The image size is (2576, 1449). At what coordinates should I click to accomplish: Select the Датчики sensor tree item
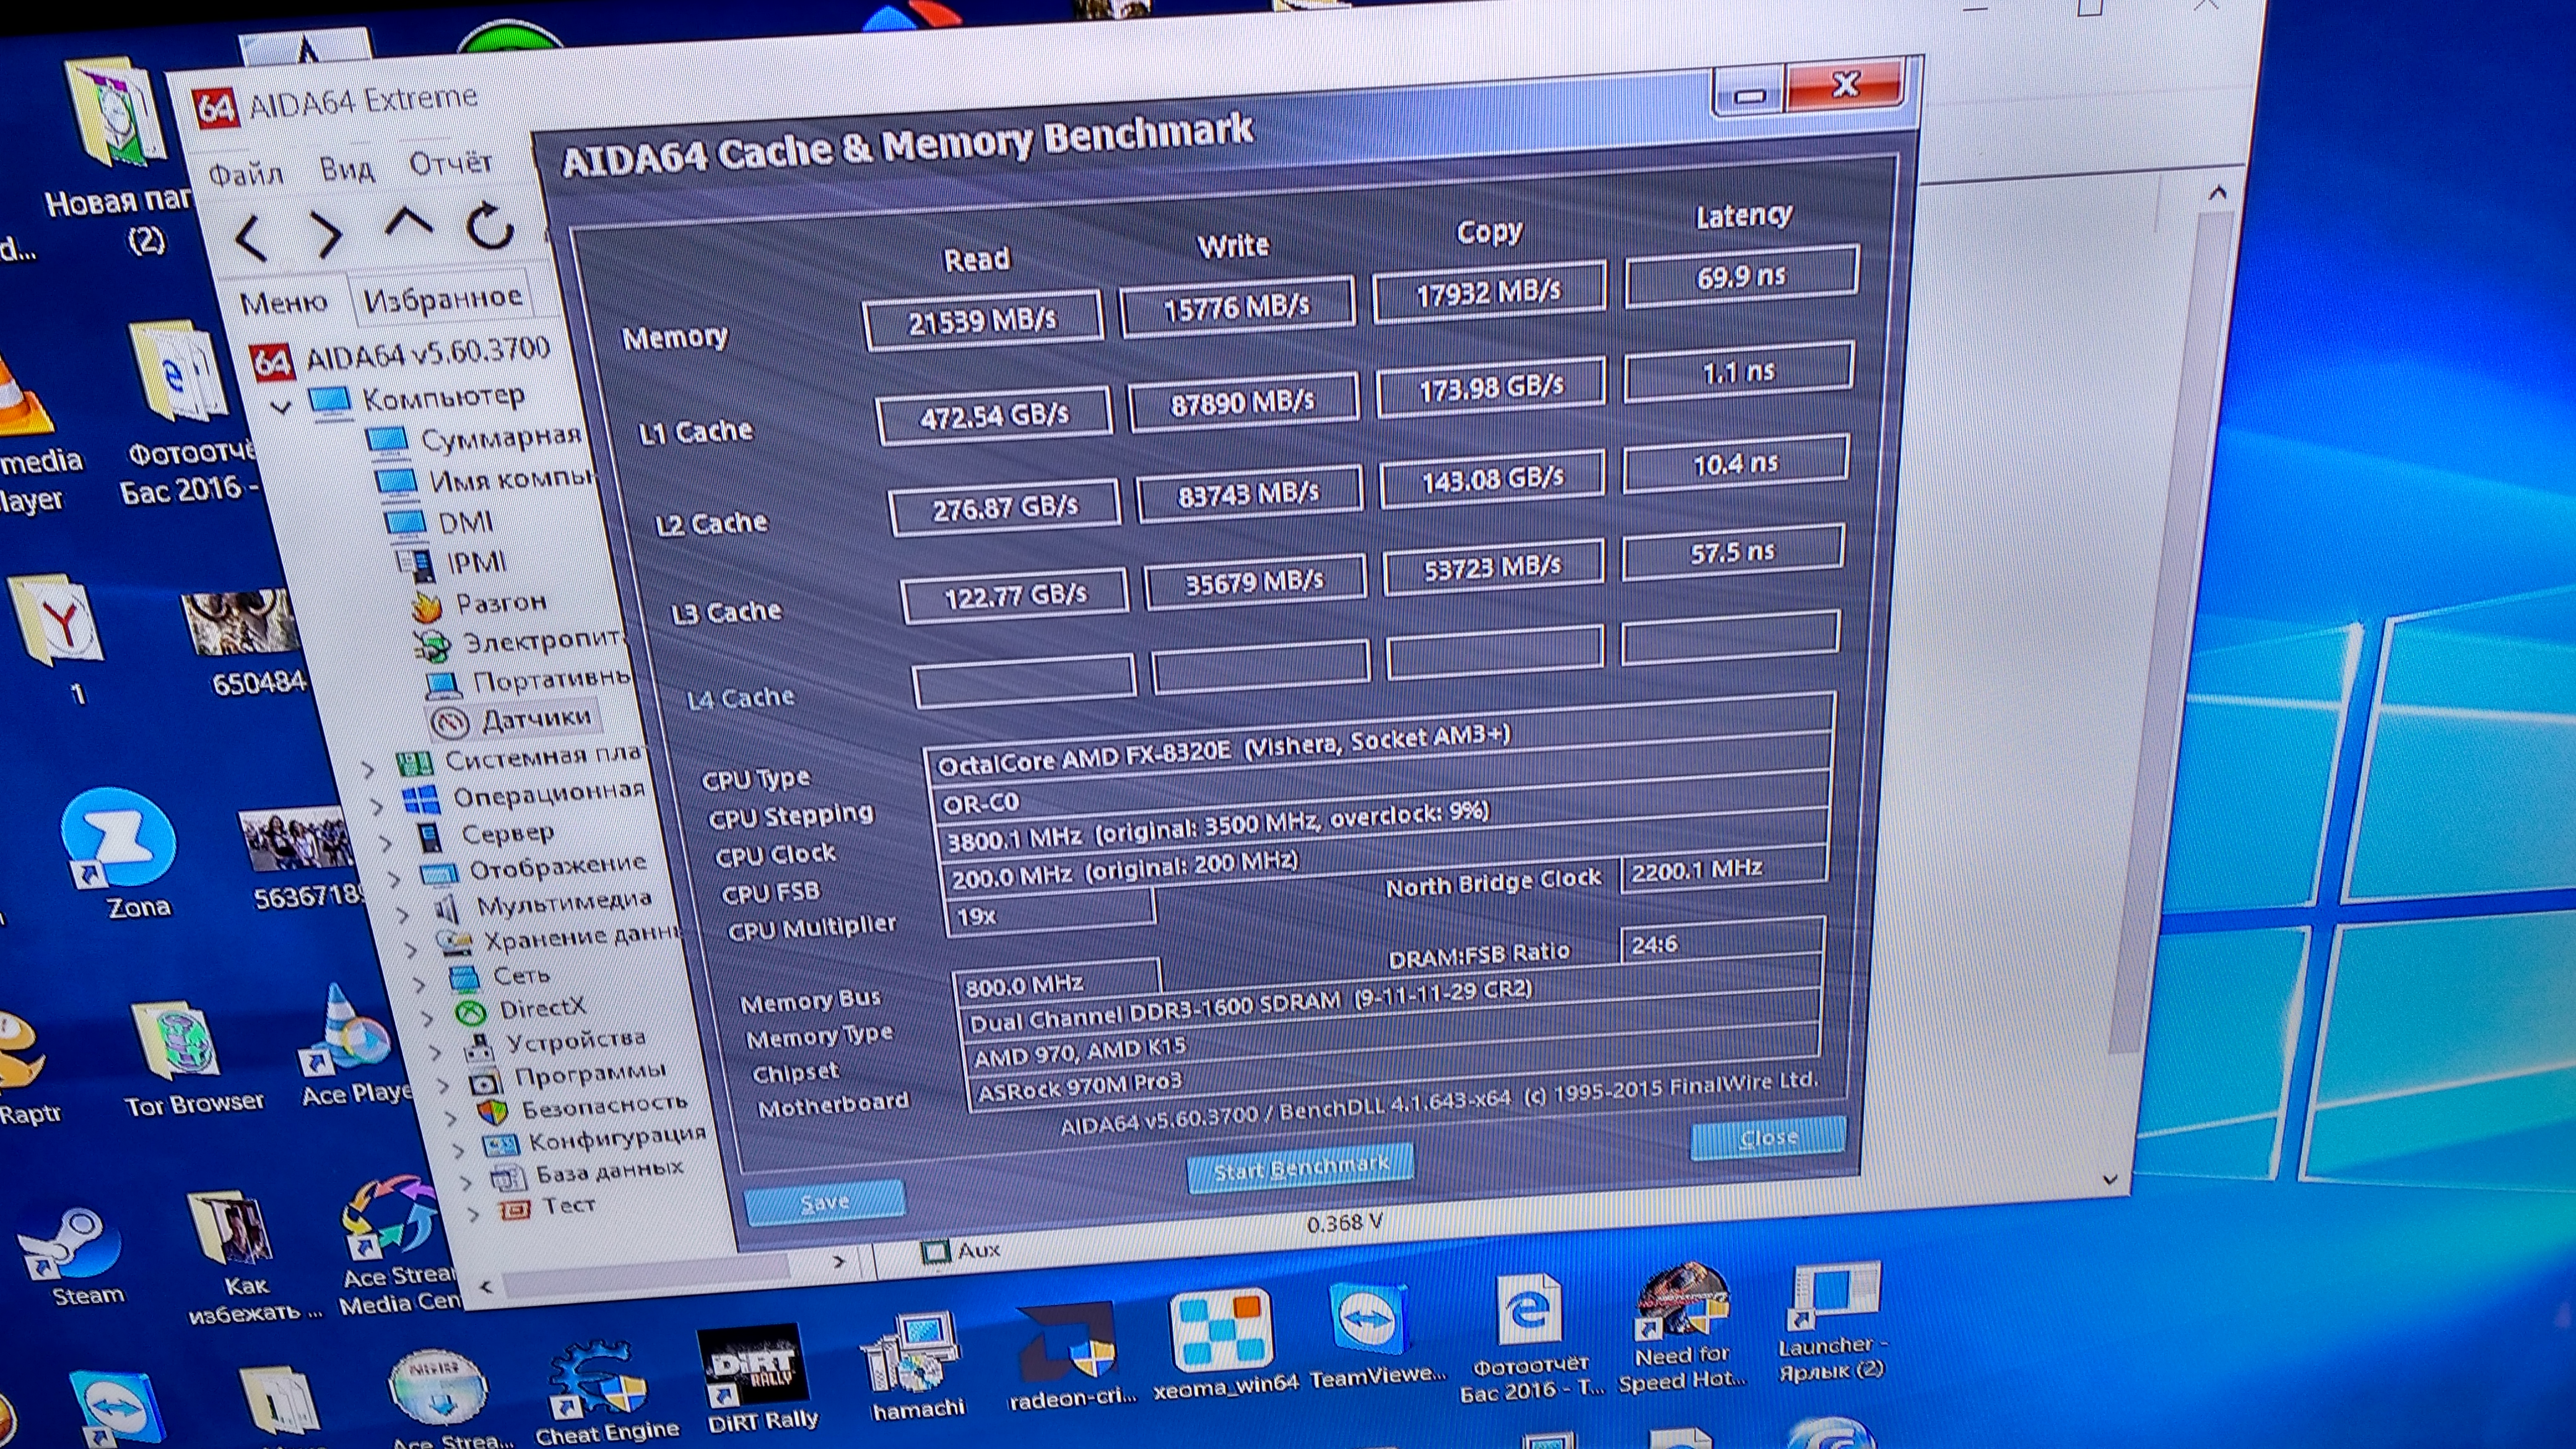coord(535,719)
